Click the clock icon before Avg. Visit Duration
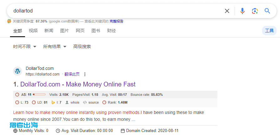280x137 pixels. click(x=58, y=131)
